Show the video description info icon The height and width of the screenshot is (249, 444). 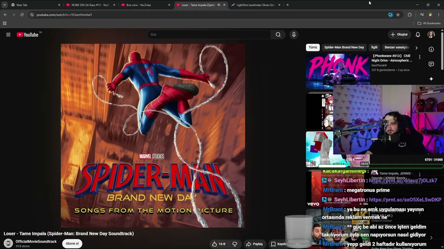[x=431, y=49]
